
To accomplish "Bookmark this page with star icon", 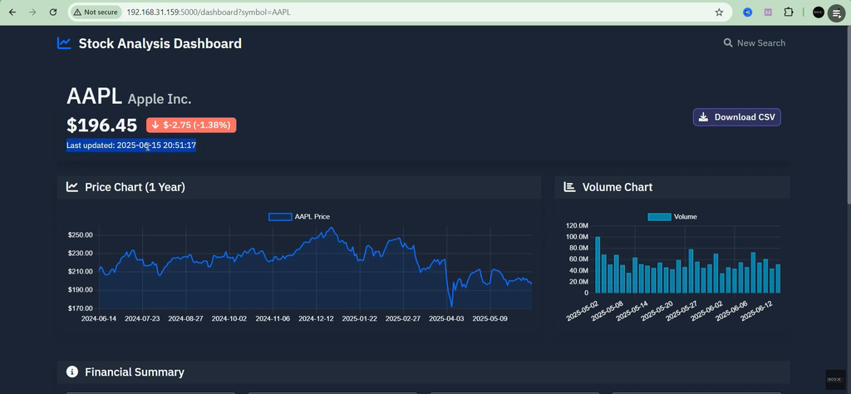I will pos(719,12).
